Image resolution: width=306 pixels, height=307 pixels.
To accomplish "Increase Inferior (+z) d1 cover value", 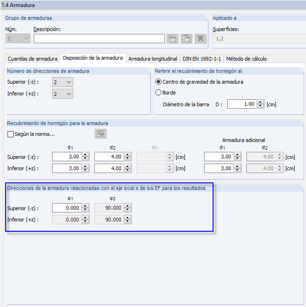I will [x=85, y=166].
